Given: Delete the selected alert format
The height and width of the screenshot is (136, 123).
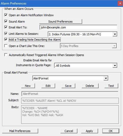Looking at the screenshot, I should 90,86.
